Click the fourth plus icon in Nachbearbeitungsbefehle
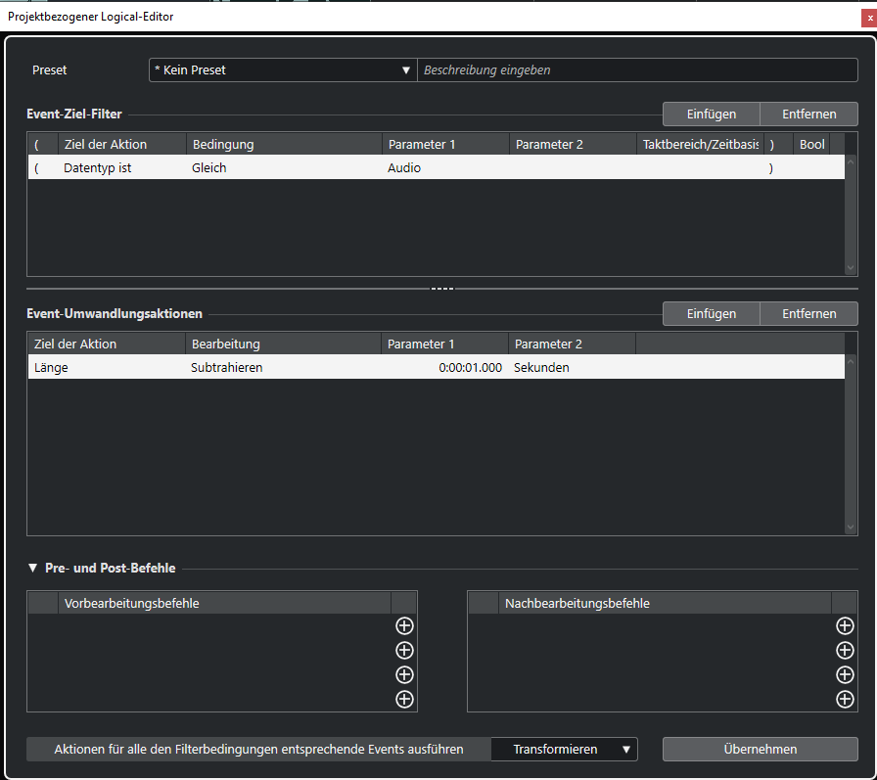This screenshot has width=877, height=780. 845,699
